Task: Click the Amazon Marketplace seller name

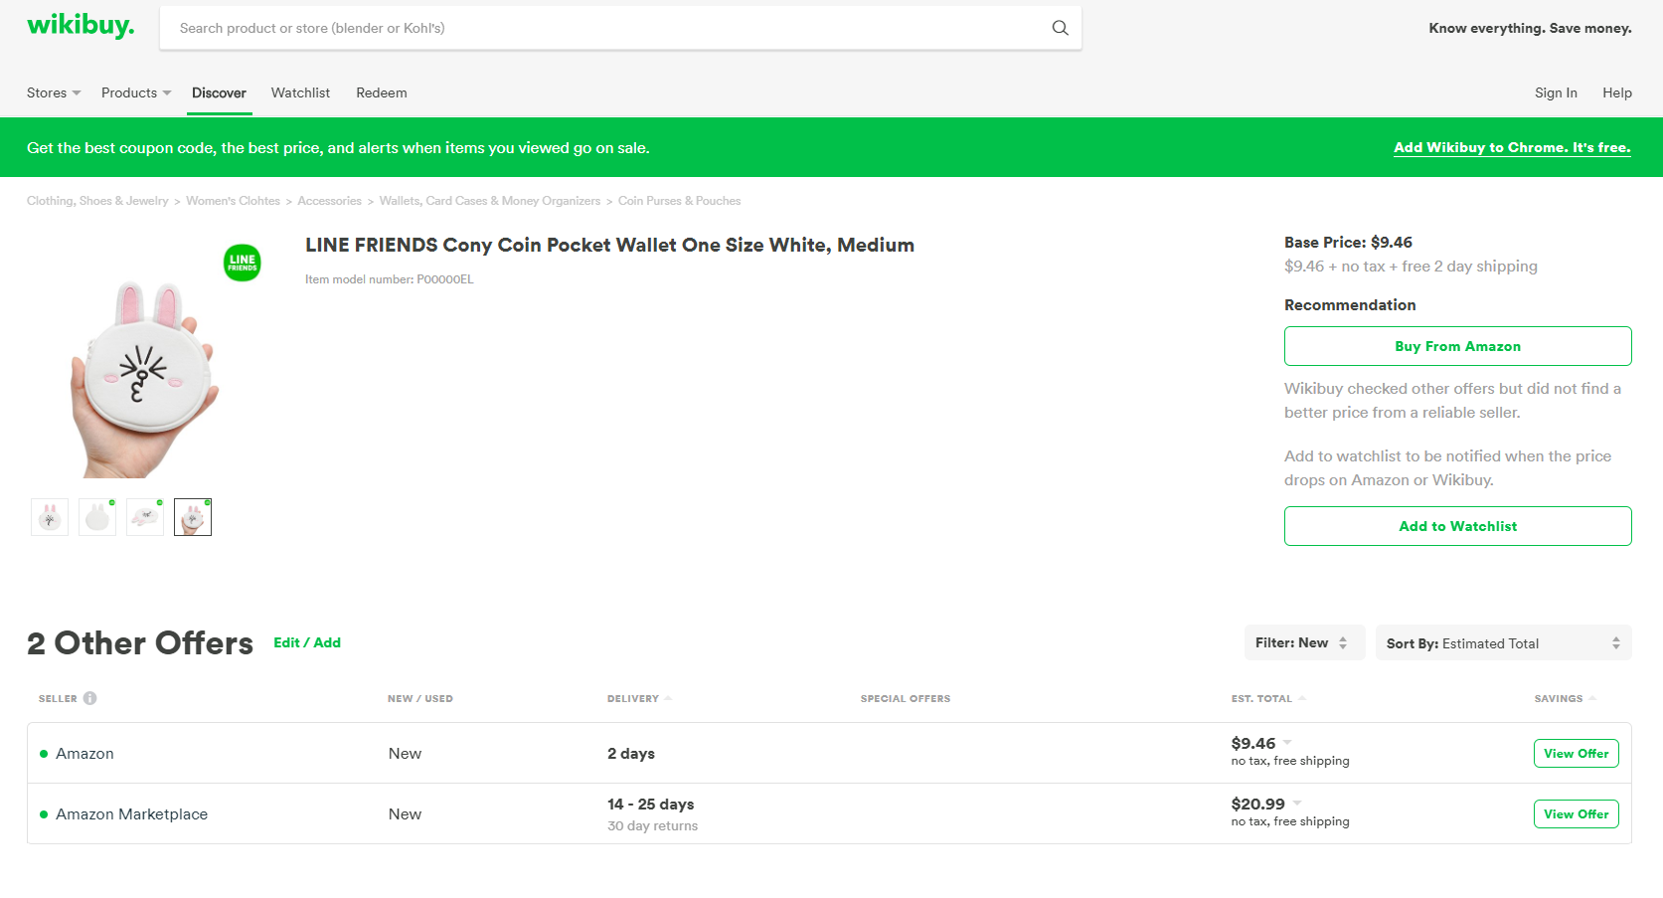Action: click(131, 814)
